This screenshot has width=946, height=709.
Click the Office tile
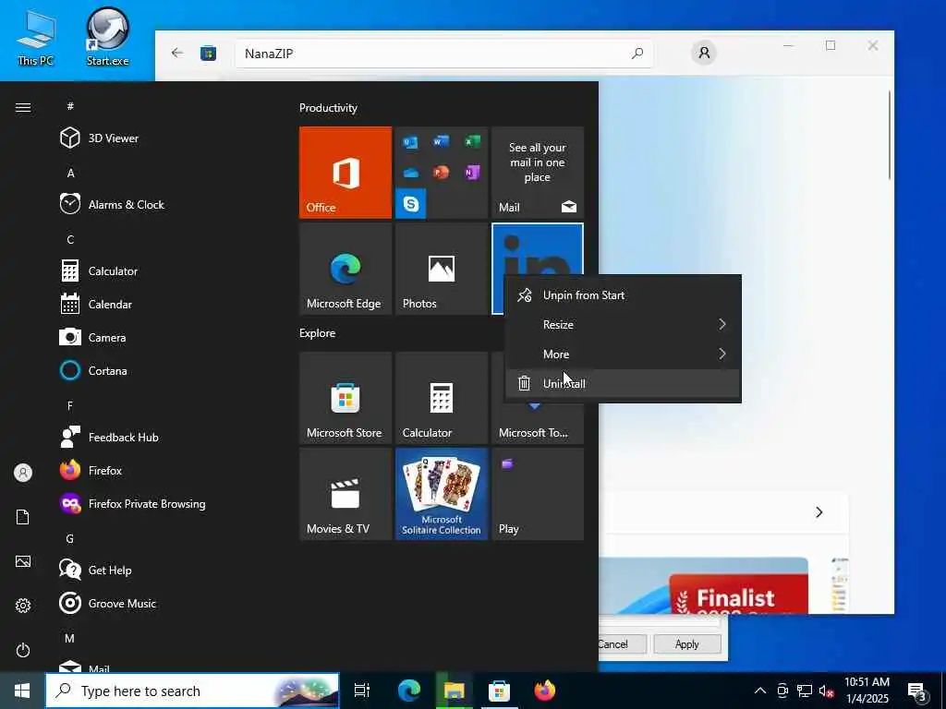(x=346, y=173)
